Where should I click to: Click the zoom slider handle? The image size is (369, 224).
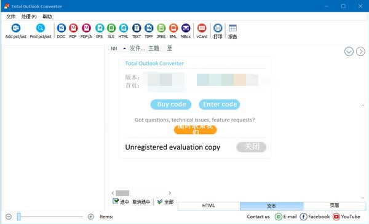[x=19, y=217]
